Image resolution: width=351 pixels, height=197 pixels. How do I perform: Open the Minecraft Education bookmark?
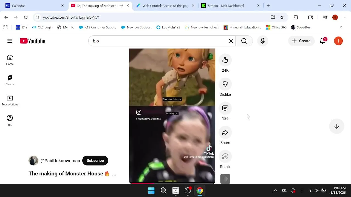242,27
